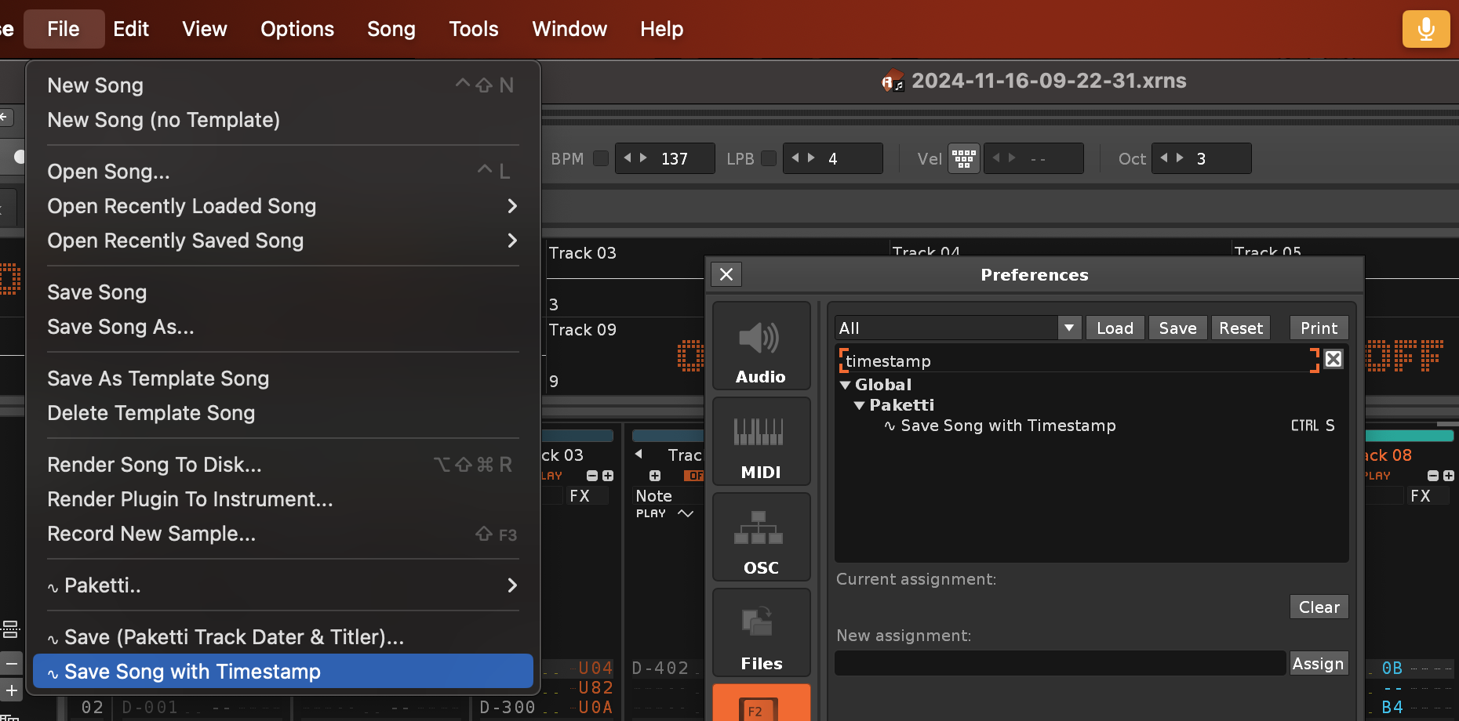Collapse the Paketti tree group
The width and height of the screenshot is (1459, 721).
pos(860,405)
